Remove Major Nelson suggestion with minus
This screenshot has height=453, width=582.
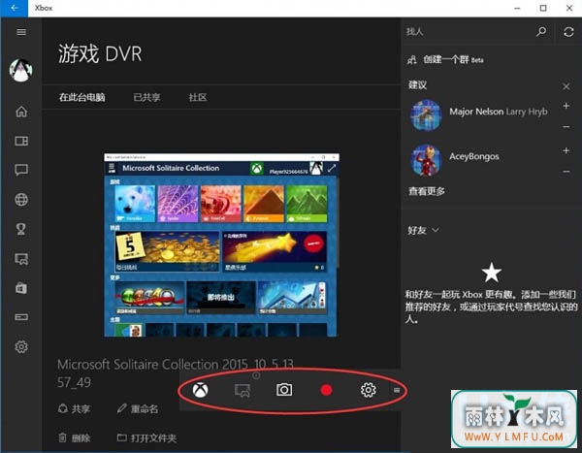[566, 127]
